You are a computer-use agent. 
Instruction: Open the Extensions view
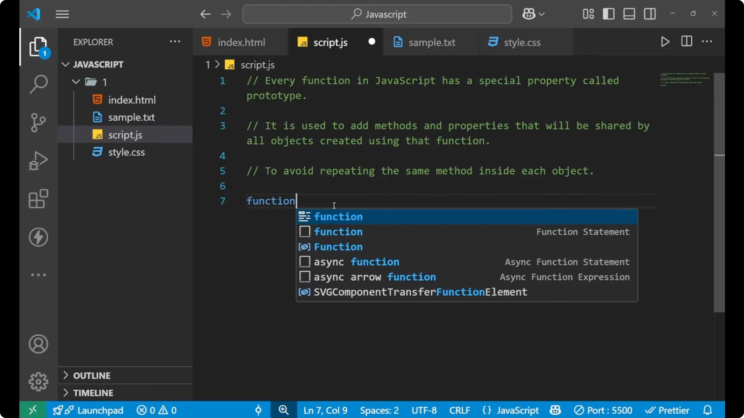[x=38, y=199]
